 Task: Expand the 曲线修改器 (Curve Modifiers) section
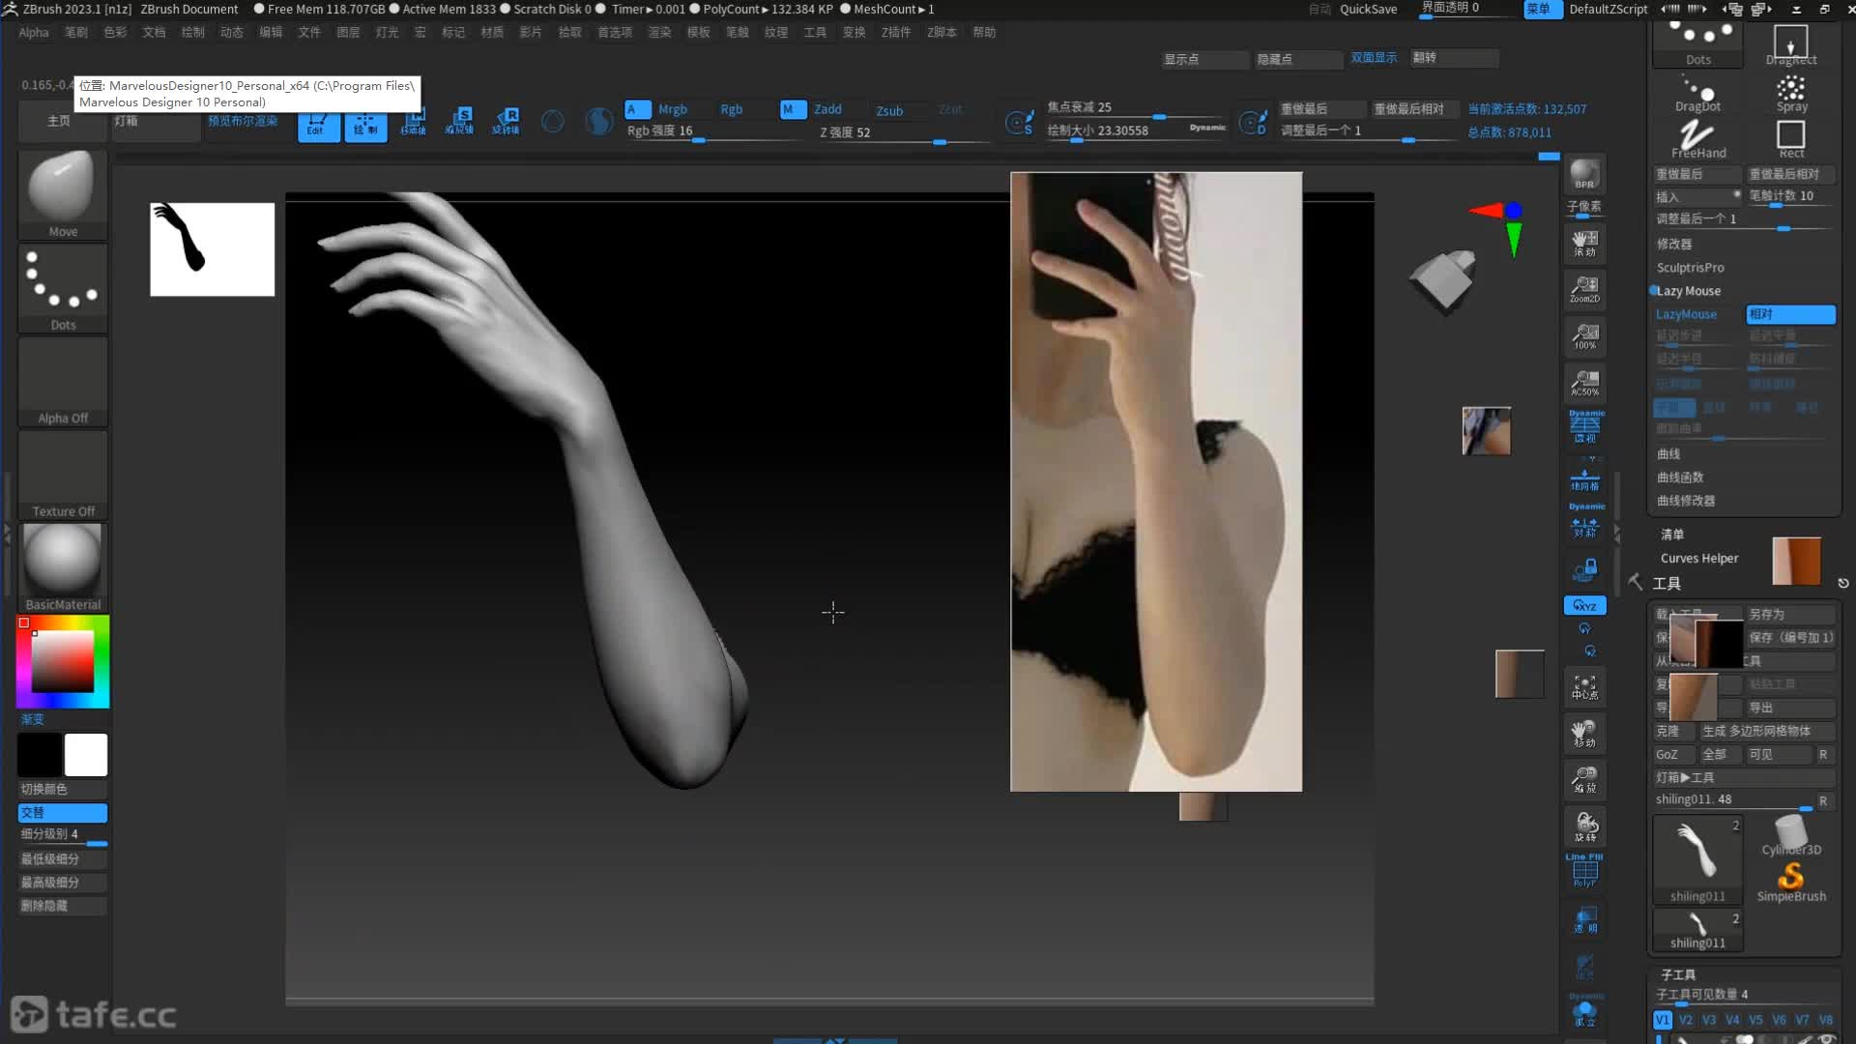coord(1686,501)
